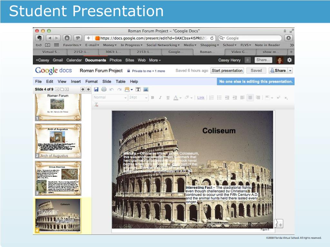Viewport: 330px width, 247px height.
Task: Select the Circus Maximus slide thumbnail
Action: click(x=58, y=178)
